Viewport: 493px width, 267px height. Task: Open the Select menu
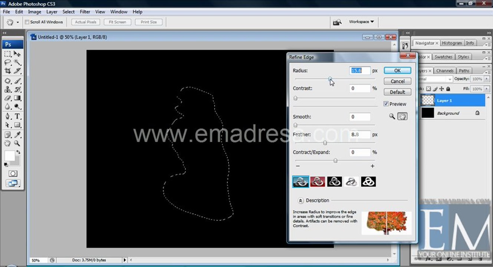click(68, 12)
